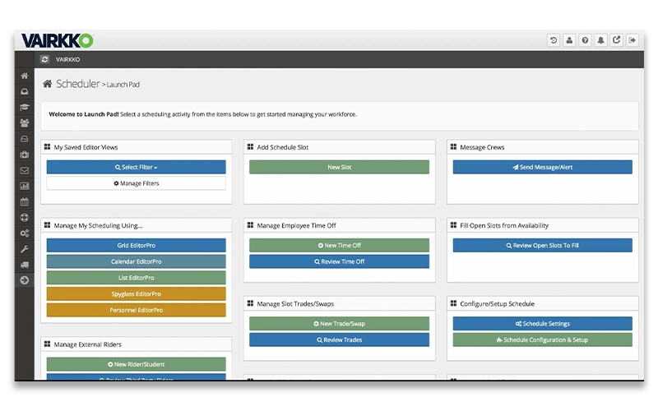Viewport: 658px width, 411px height.
Task: Click the Review Trades button
Action: [x=339, y=339]
